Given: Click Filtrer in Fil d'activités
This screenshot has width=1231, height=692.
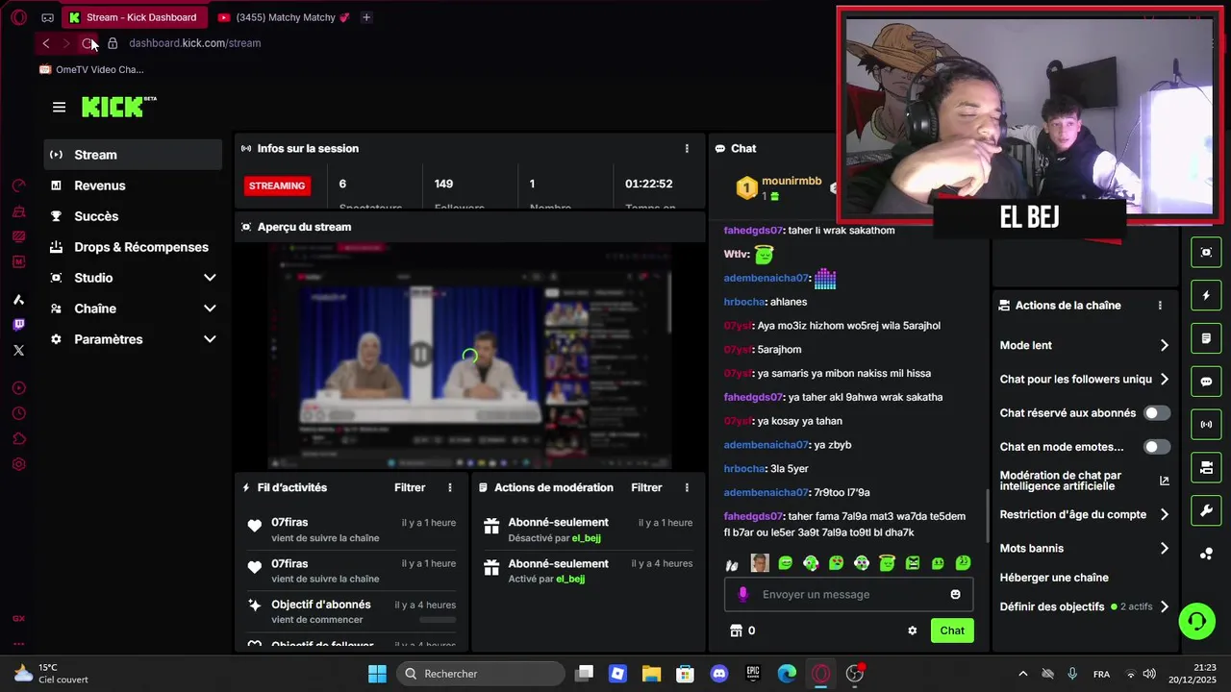Looking at the screenshot, I should (x=410, y=488).
